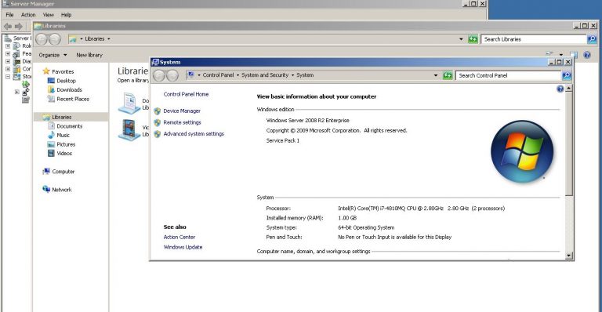This screenshot has width=602, height=312.
Task: Click refresh button in System address bar
Action: tap(448, 75)
